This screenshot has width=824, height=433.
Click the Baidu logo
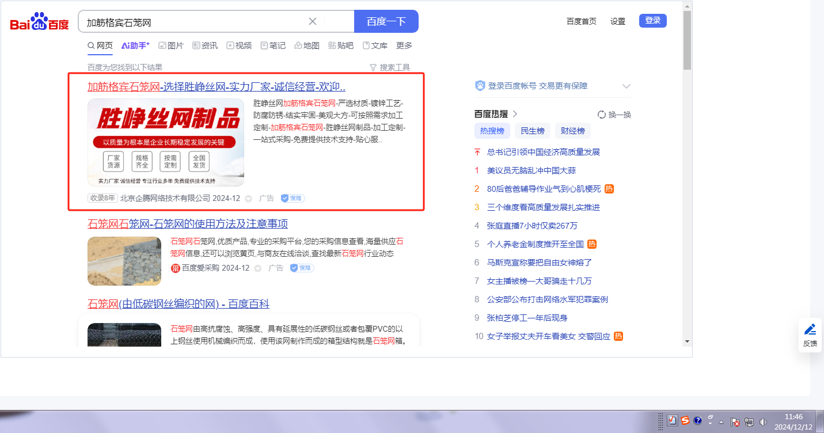39,22
